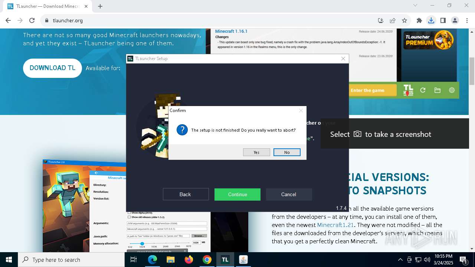This screenshot has height=267, width=475.
Task: Click the camera icon to take screenshot
Action: [x=357, y=134]
